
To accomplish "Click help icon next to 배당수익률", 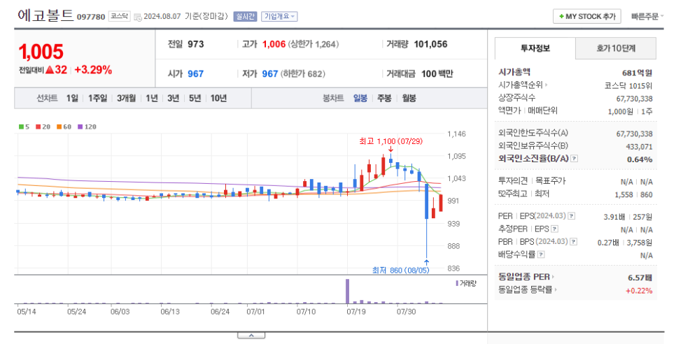I will pyautogui.click(x=541, y=255).
